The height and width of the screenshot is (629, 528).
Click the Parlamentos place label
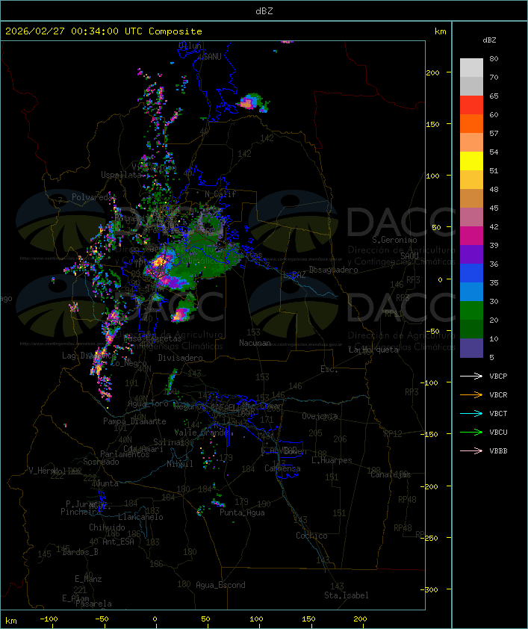(x=125, y=454)
